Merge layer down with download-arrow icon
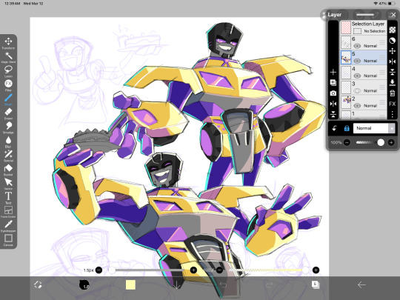This screenshot has height=300, width=400. (x=393, y=82)
